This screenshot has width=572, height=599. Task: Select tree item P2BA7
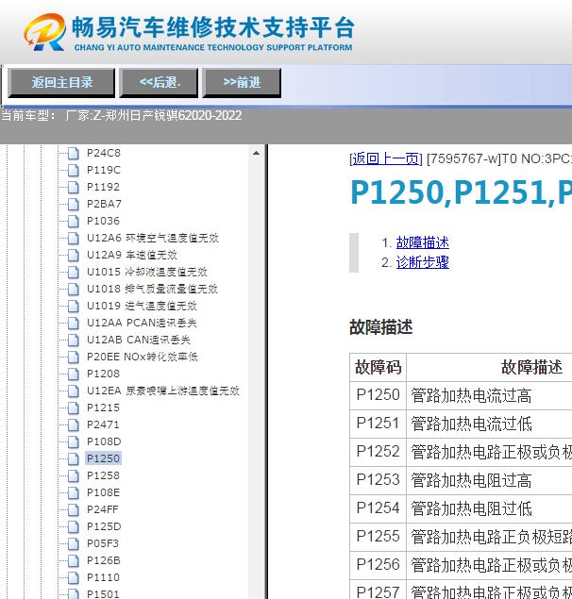(104, 204)
